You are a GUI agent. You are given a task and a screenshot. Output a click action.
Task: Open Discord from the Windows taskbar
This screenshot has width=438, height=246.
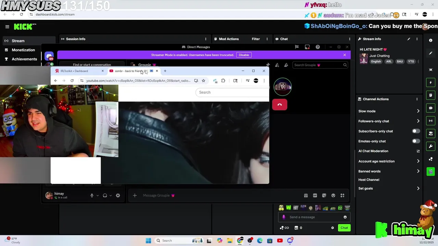click(290, 241)
